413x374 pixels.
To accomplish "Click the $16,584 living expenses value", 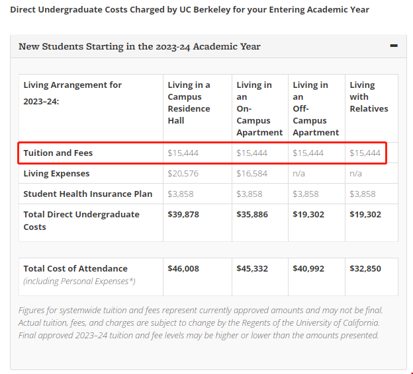I will (252, 173).
